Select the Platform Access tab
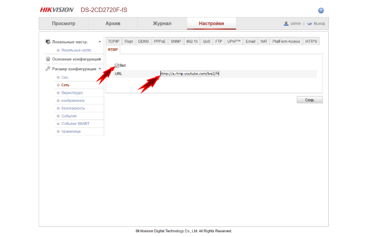 coord(286,41)
